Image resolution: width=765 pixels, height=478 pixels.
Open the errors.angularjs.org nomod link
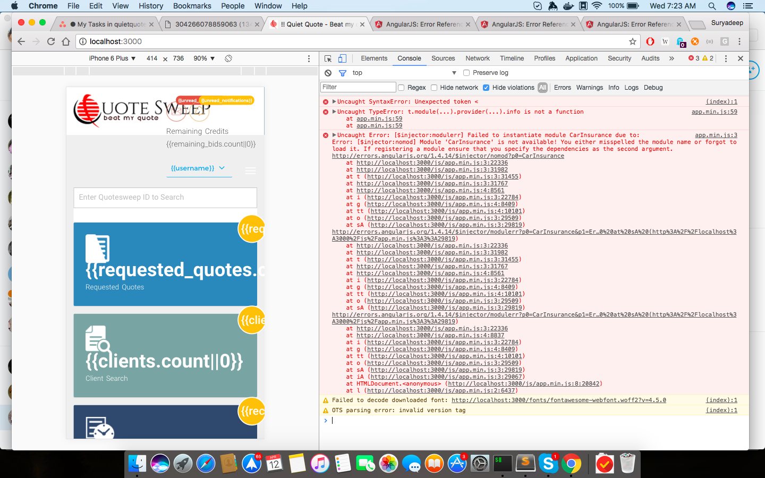click(448, 156)
